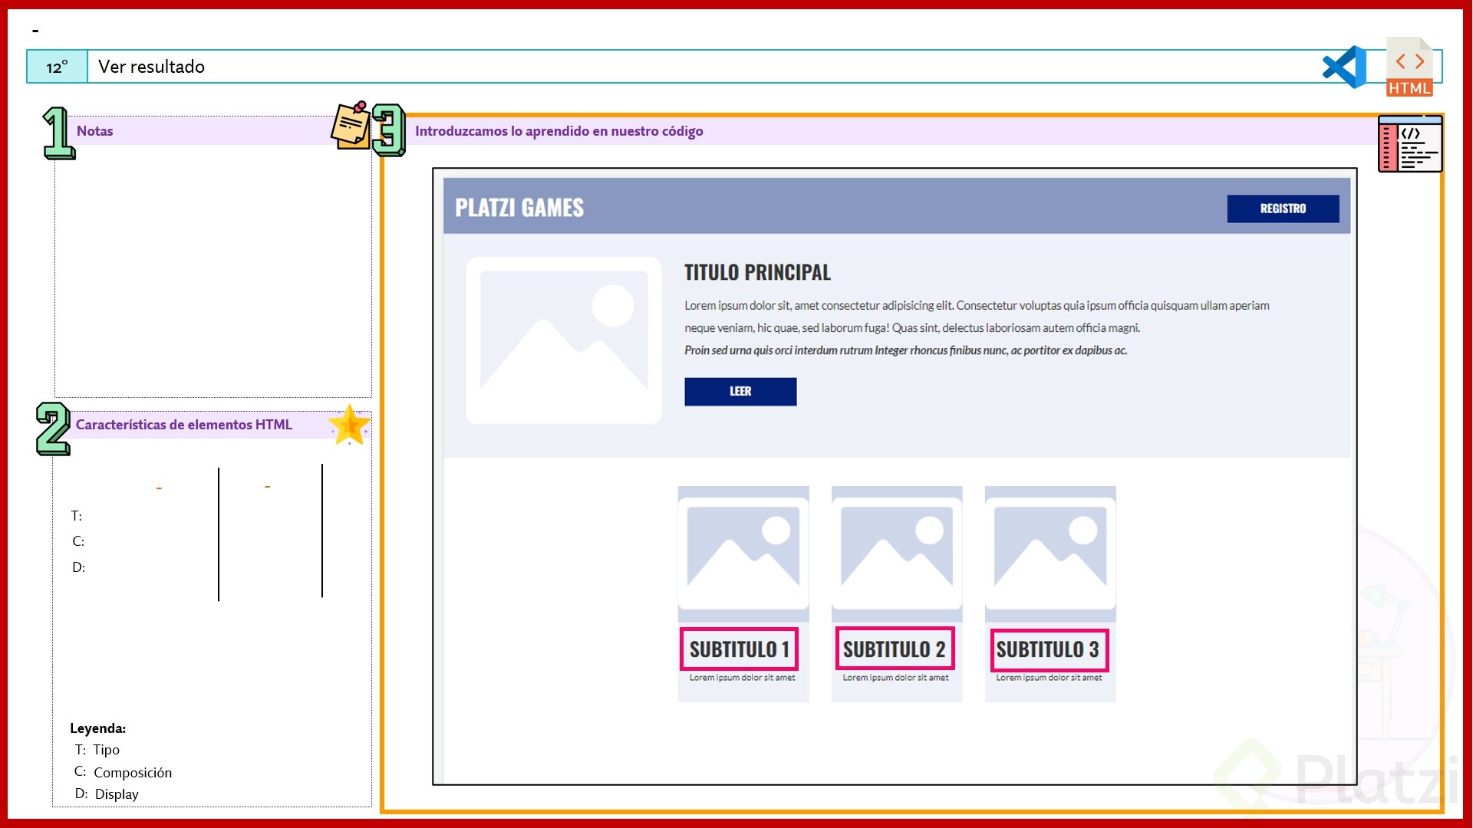The height and width of the screenshot is (828, 1473).
Task: Click the 12° step number cell
Action: (x=58, y=67)
